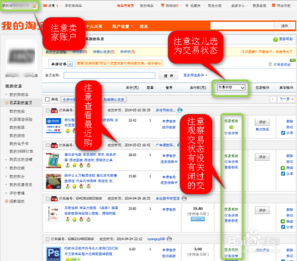The width and height of the screenshot is (297, 261).
Task: Click the 7-day return badge on 28.00 item
Action: pos(68,165)
